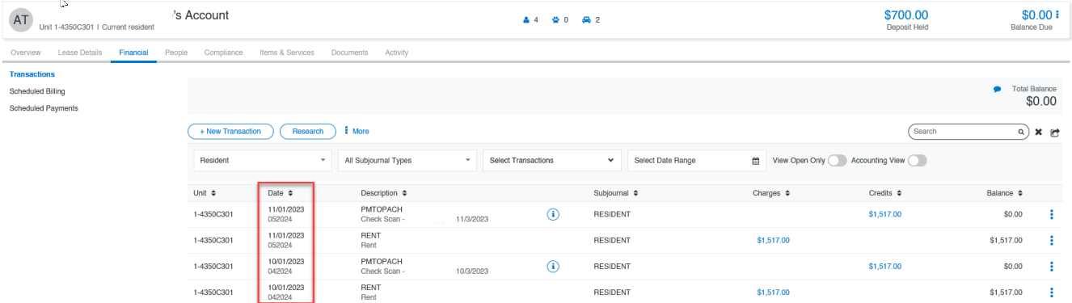This screenshot has height=303, width=1072.
Task: Open the Documents tab
Action: pos(349,53)
